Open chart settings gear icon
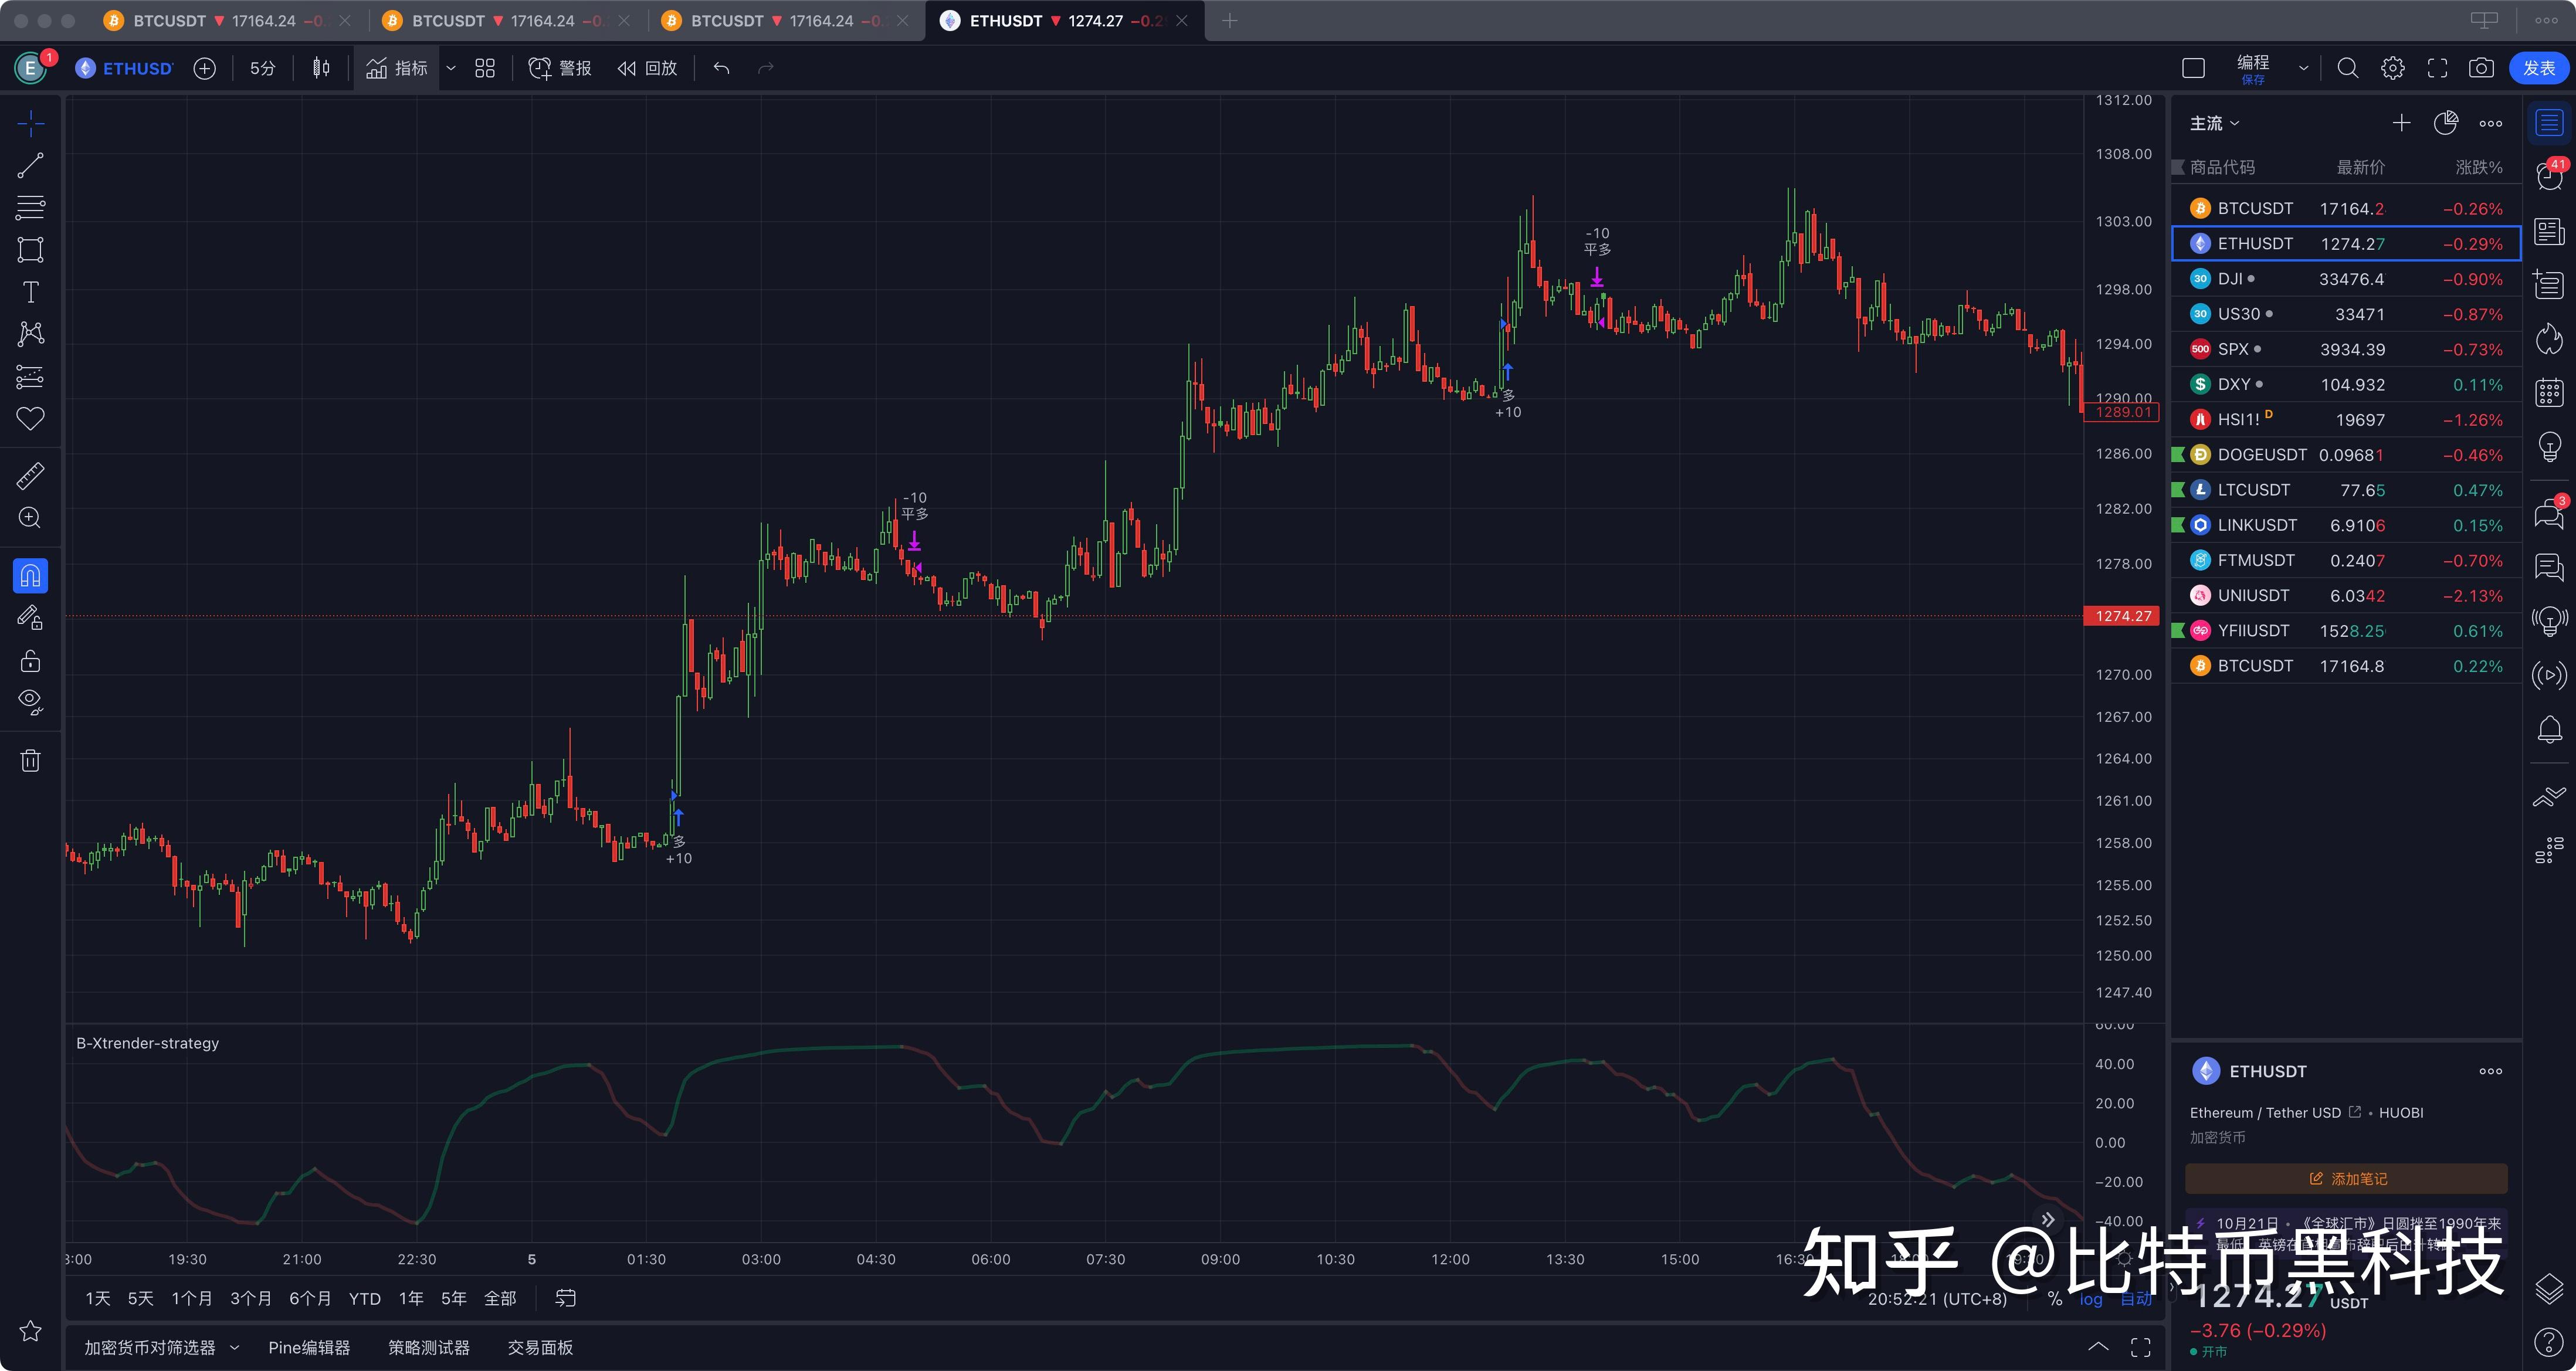 tap(2393, 68)
